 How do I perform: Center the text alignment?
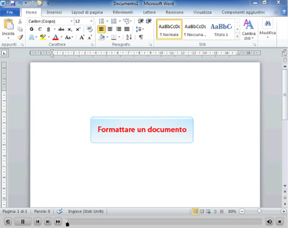[110, 29]
